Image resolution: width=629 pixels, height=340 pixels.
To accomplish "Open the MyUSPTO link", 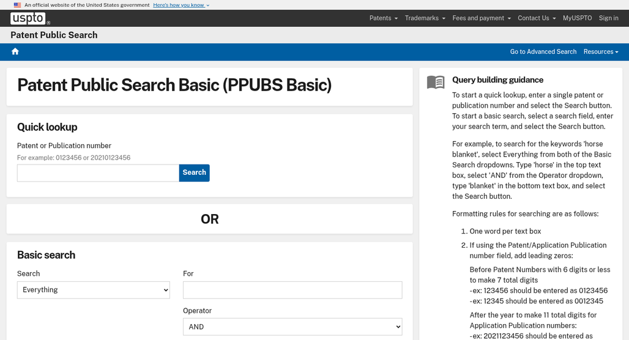I will point(577,18).
